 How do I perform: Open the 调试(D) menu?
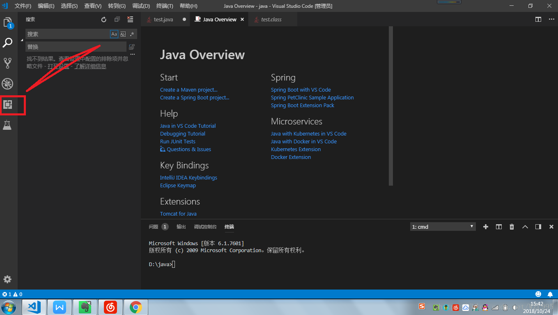tap(141, 6)
